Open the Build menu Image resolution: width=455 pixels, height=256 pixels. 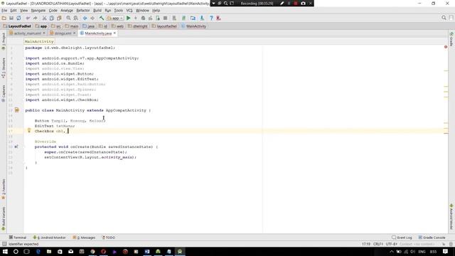[x=97, y=11]
